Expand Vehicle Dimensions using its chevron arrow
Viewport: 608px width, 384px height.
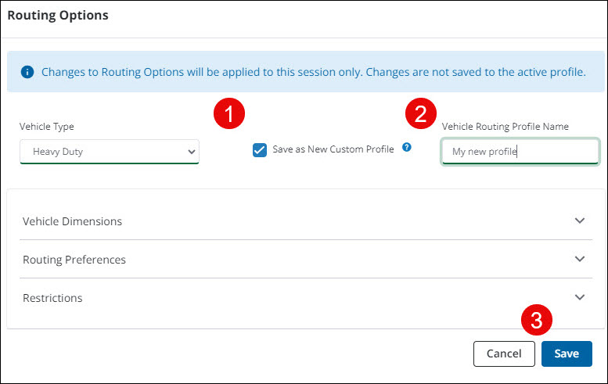pos(579,221)
